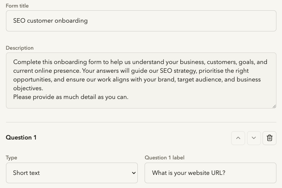Click inside the Description text area
282x188 pixels.
pyautogui.click(x=141, y=80)
